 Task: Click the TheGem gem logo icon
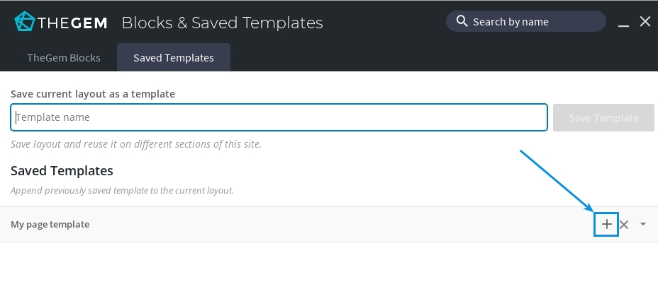(25, 22)
